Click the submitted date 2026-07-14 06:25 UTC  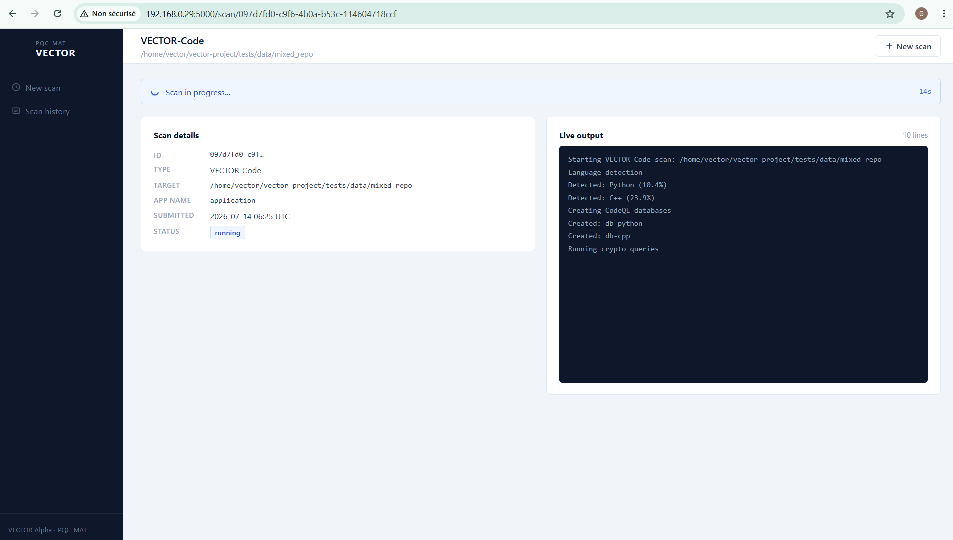[250, 217]
